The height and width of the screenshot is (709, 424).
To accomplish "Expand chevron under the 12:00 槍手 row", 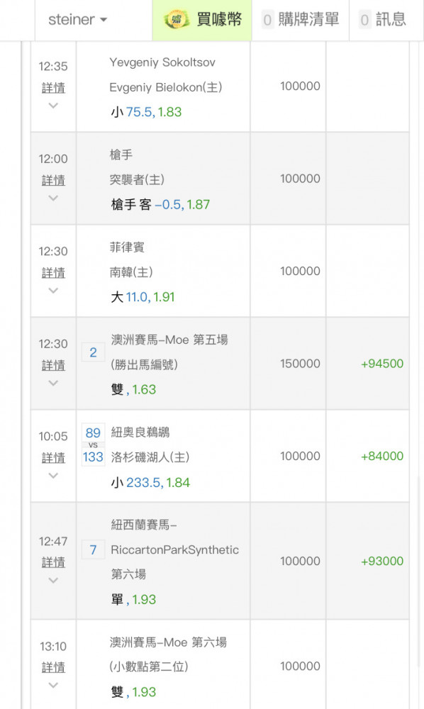I will click(x=53, y=198).
